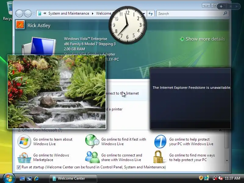
Task: Expand arrow after System and Maintenance breadcrumb
Action: 93,13
